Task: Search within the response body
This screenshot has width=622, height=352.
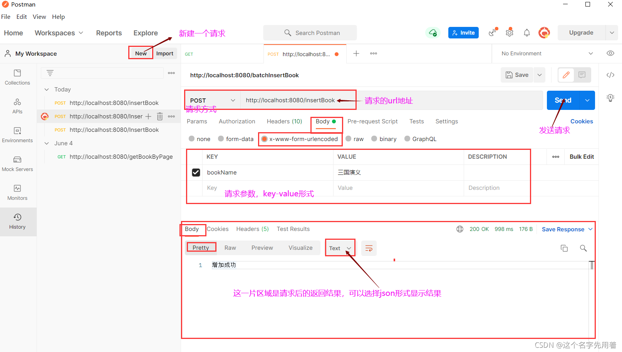Action: point(583,248)
